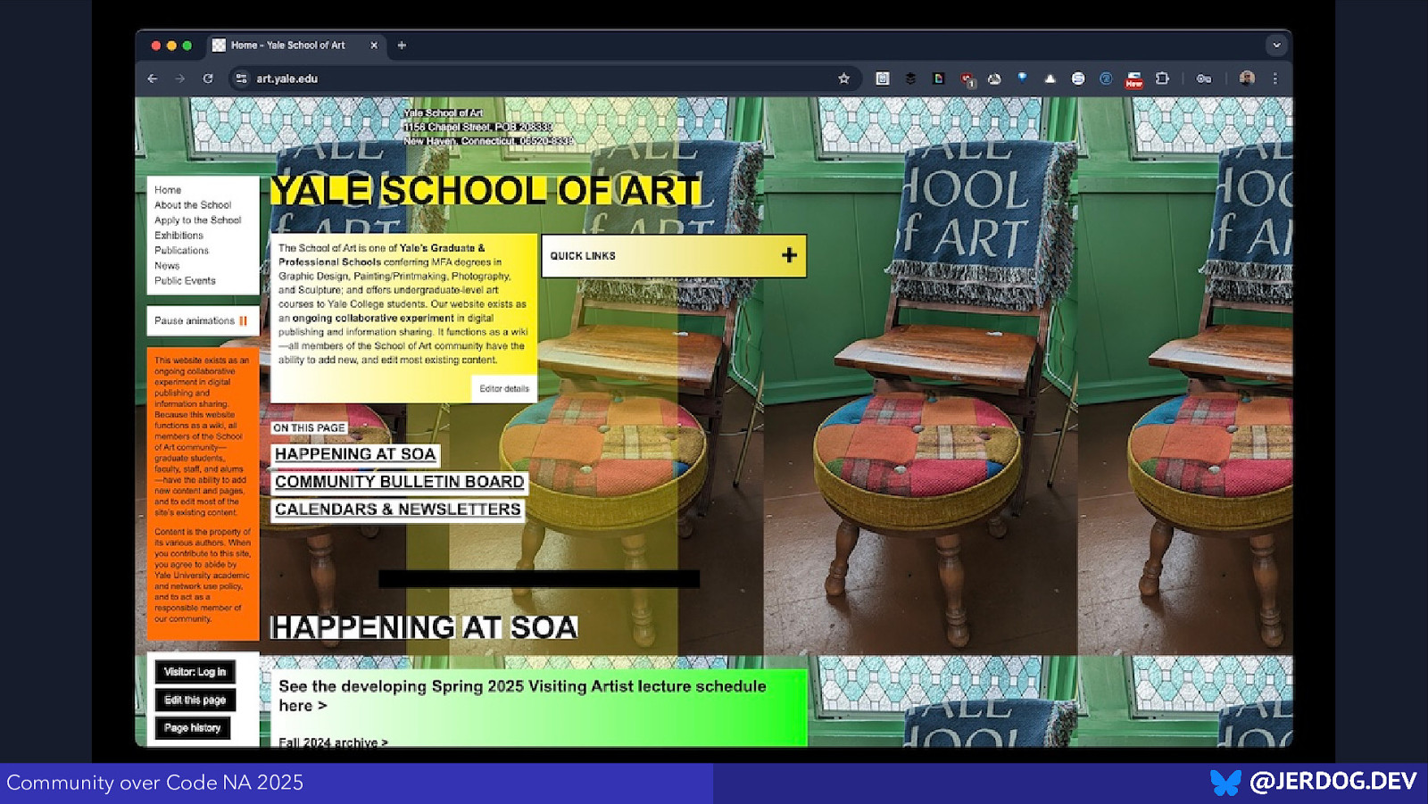The image size is (1428, 804).
Task: Expand the Quick Links panel
Action: point(674,256)
